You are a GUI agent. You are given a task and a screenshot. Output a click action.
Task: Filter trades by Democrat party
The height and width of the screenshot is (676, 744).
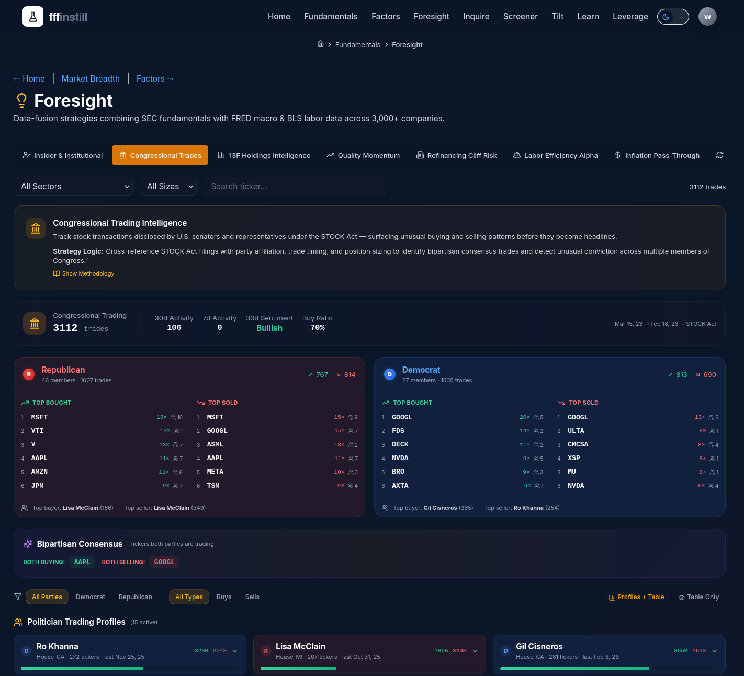[91, 597]
